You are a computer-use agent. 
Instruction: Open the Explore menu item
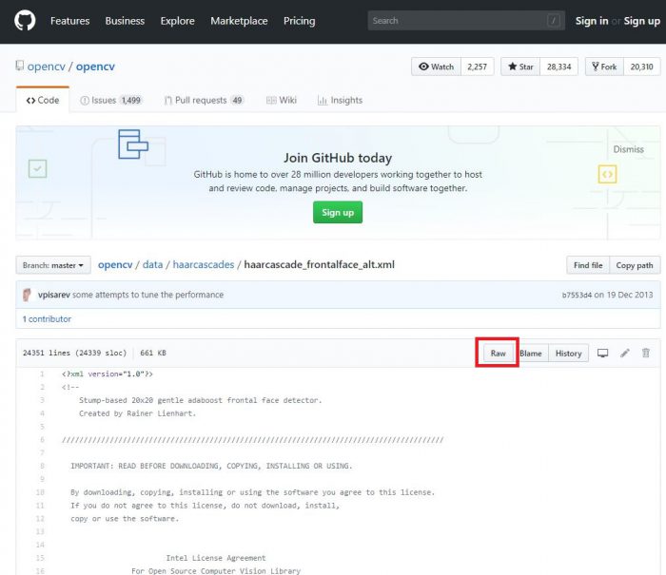pyautogui.click(x=178, y=21)
